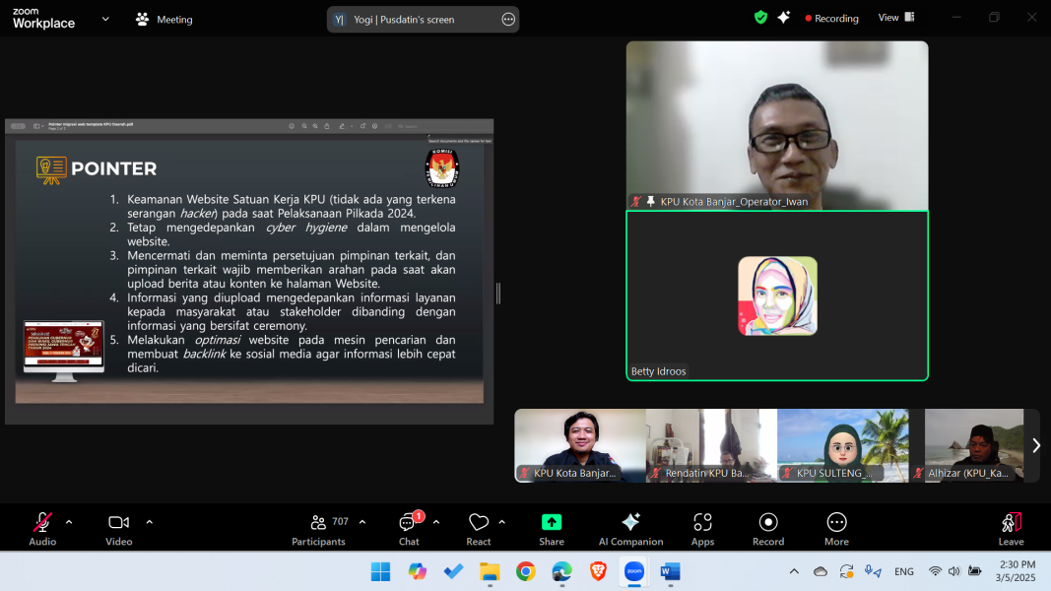The width and height of the screenshot is (1051, 591).
Task: Open the Participants list
Action: [318, 523]
